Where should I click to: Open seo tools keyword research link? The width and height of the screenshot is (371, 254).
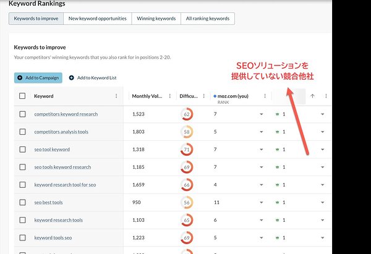62,167
